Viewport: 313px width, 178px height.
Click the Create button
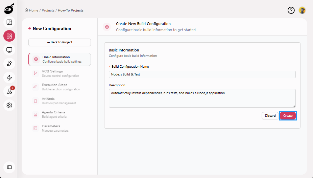[x=288, y=116]
